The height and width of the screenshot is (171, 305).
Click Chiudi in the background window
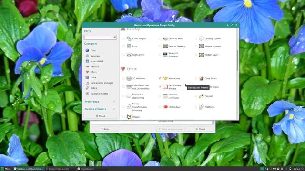pyautogui.click(x=200, y=129)
